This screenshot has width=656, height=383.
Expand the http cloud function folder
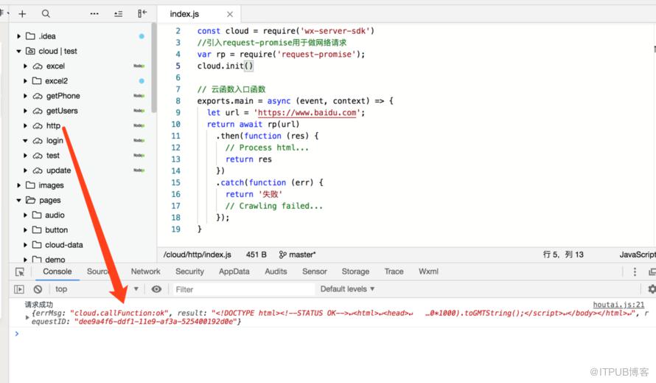click(25, 125)
